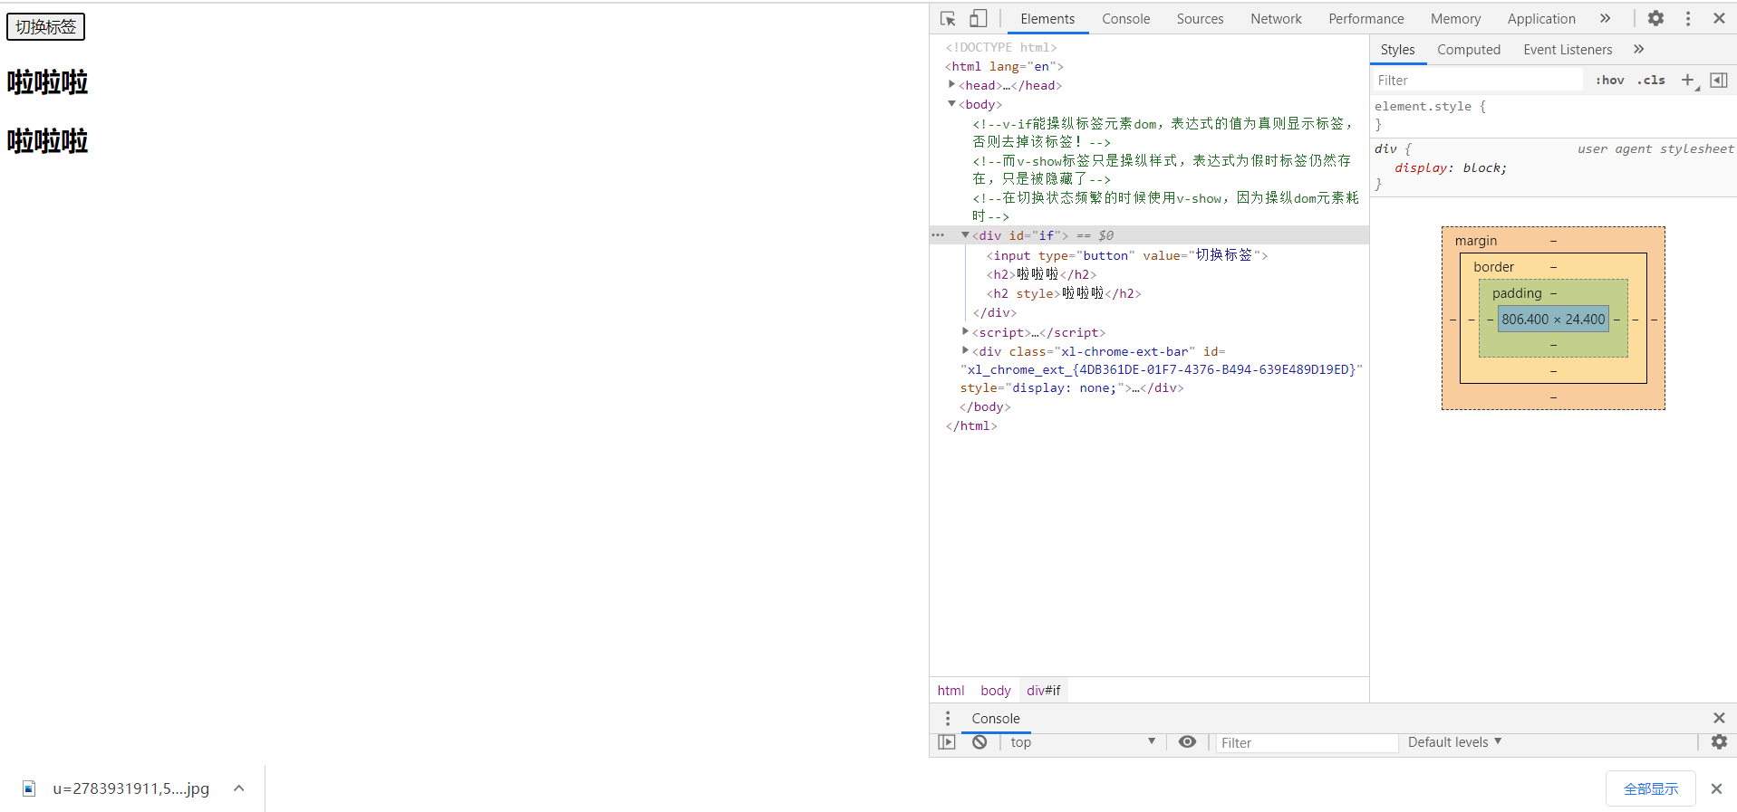Open the Memory tab
The image size is (1737, 812).
pyautogui.click(x=1455, y=18)
